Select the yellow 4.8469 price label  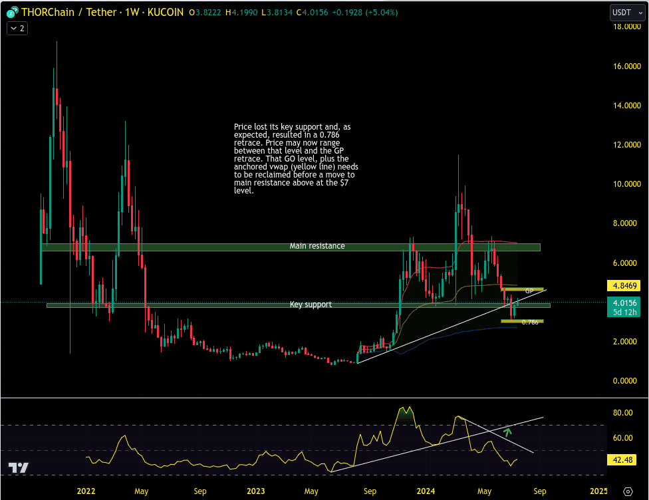click(x=624, y=286)
